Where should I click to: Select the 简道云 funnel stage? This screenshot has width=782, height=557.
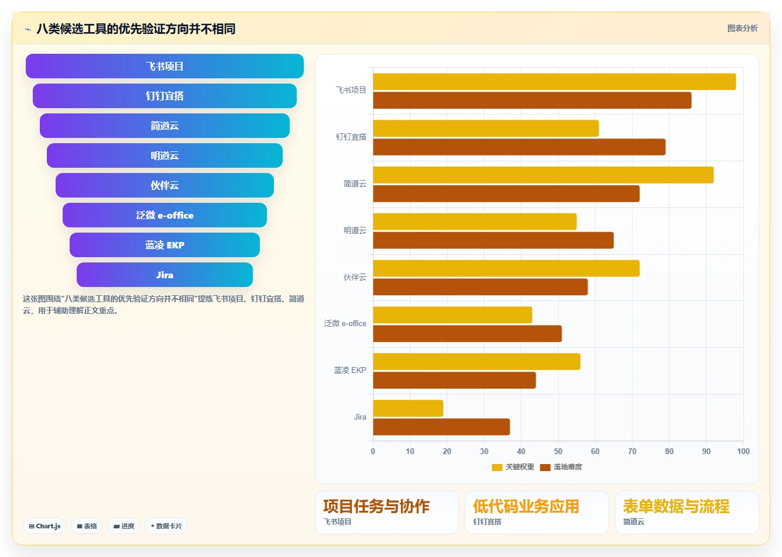pyautogui.click(x=164, y=126)
